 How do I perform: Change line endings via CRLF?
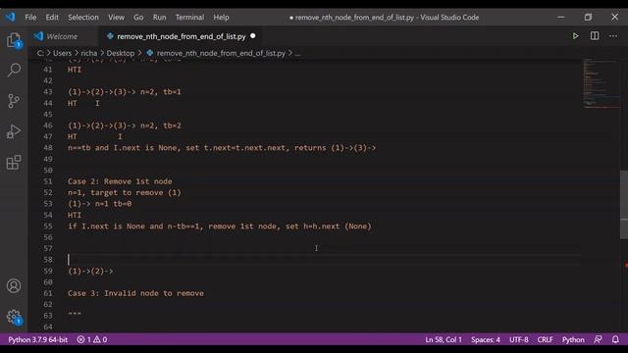[545, 339]
